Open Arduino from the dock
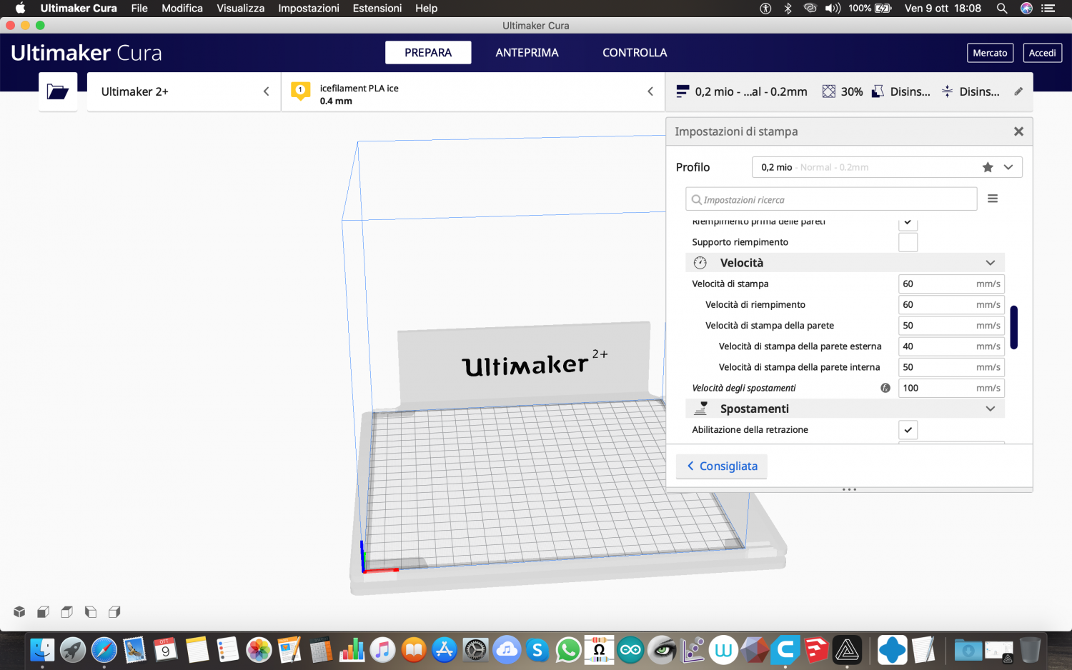This screenshot has width=1072, height=670. [630, 650]
